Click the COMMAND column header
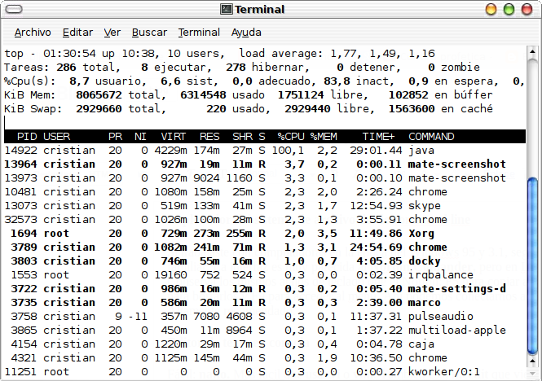This screenshot has width=542, height=381. tap(431, 137)
